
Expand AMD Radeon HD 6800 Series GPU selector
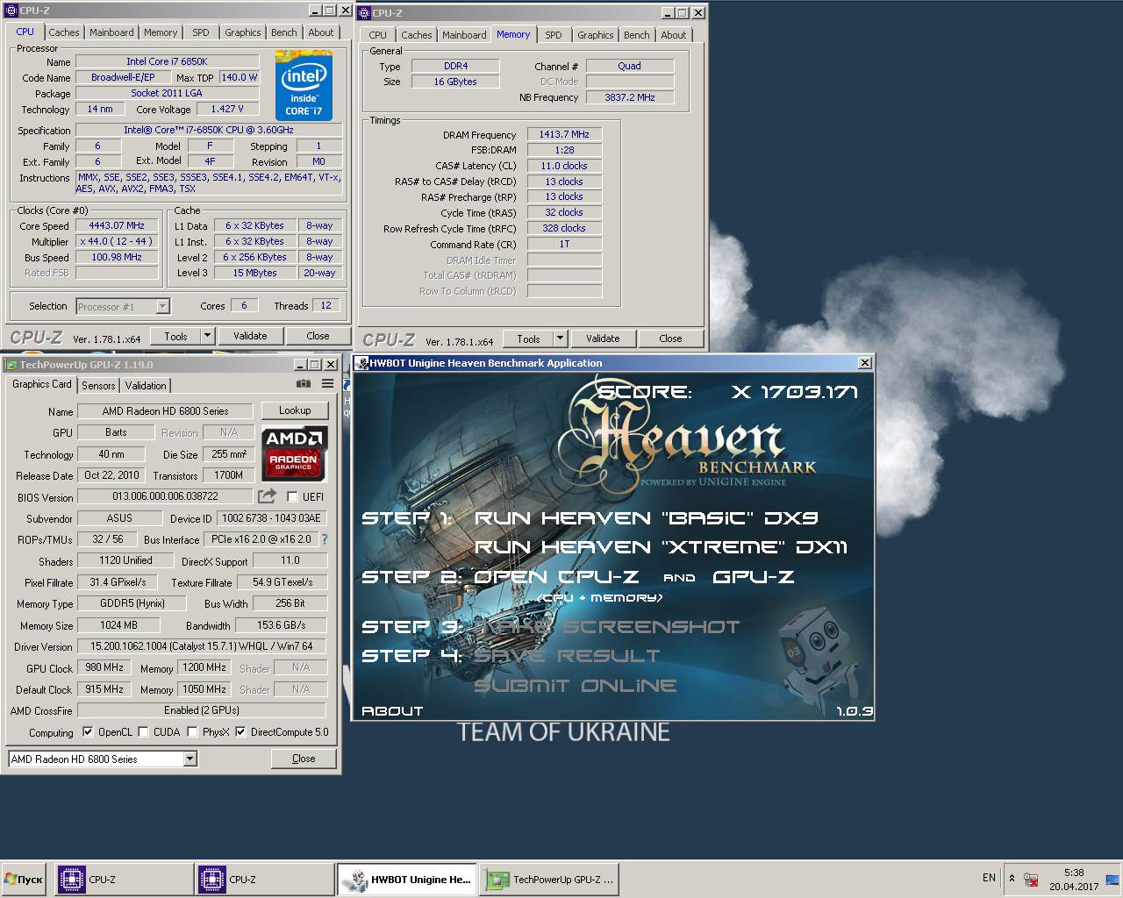pos(190,759)
